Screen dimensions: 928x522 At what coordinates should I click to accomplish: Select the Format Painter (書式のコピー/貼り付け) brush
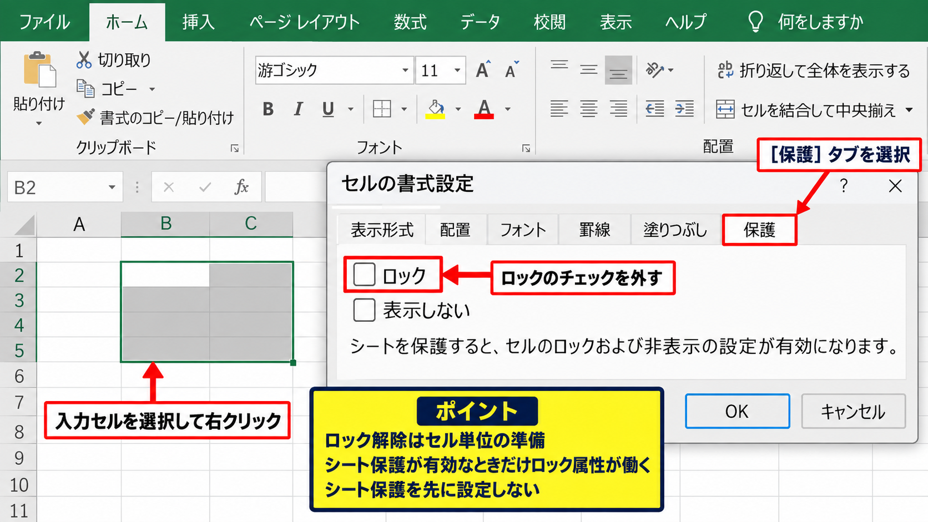(85, 117)
